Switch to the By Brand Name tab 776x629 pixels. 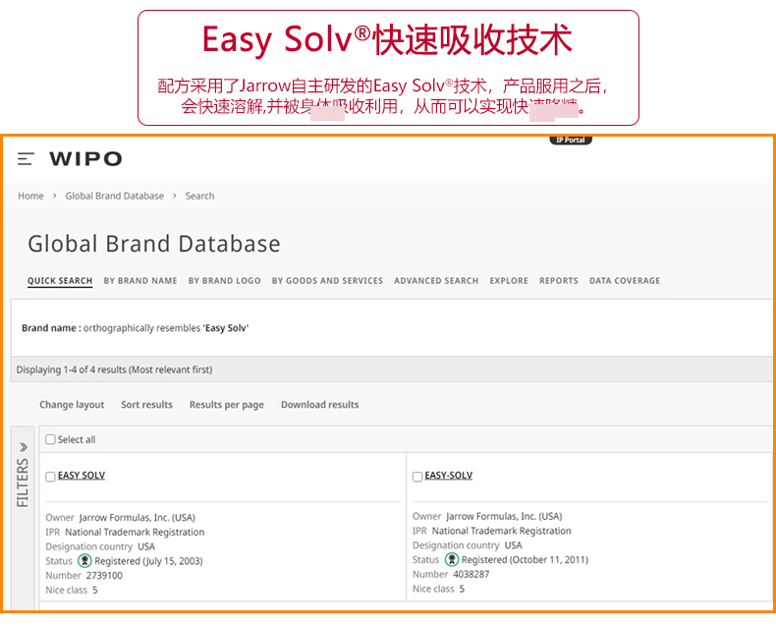(x=140, y=281)
